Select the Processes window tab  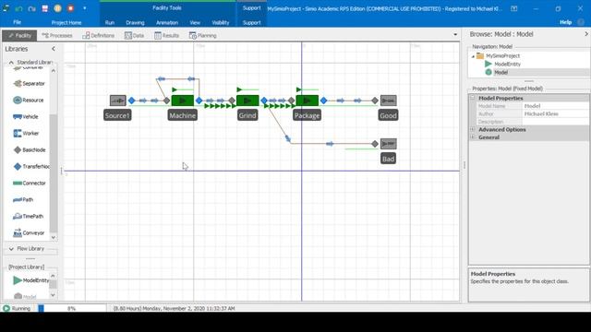57,35
